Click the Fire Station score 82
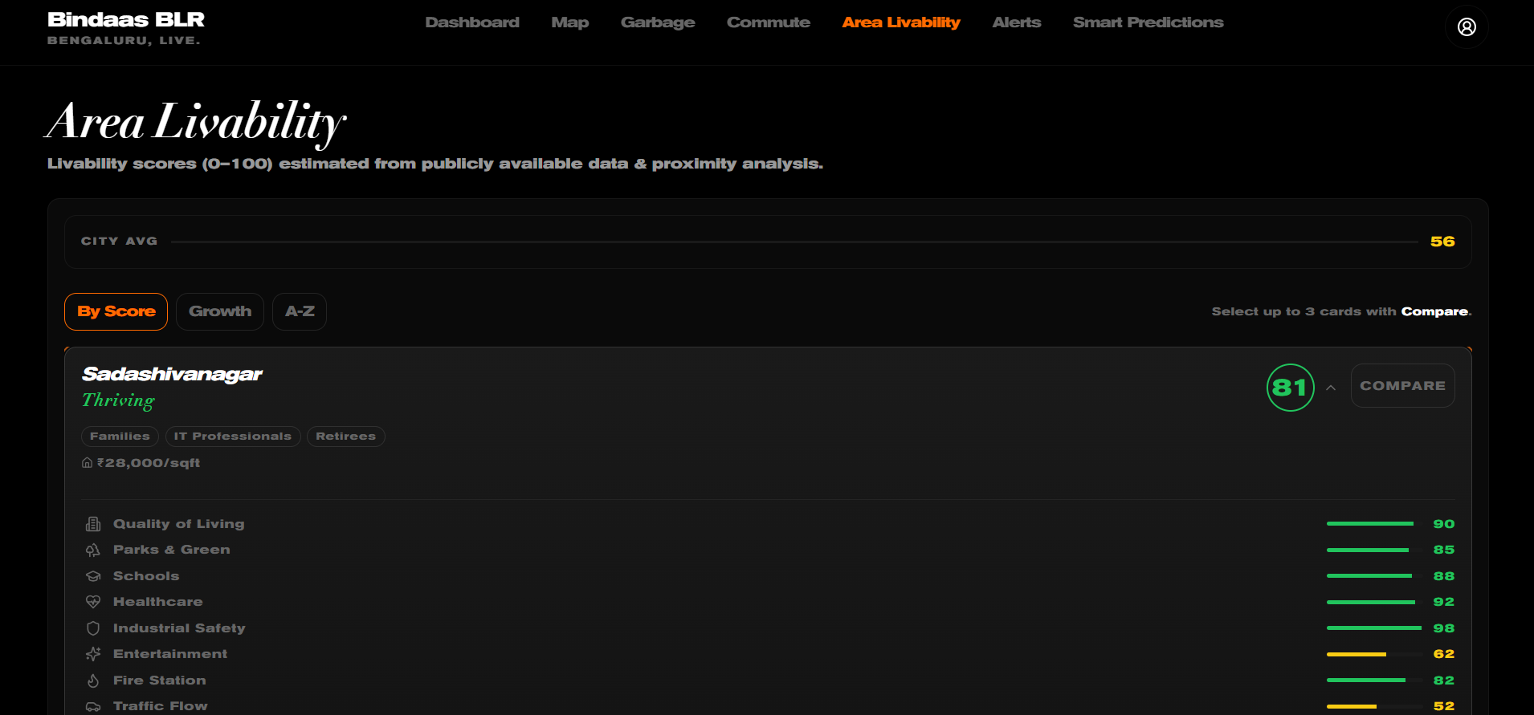1534x715 pixels. click(x=1444, y=680)
